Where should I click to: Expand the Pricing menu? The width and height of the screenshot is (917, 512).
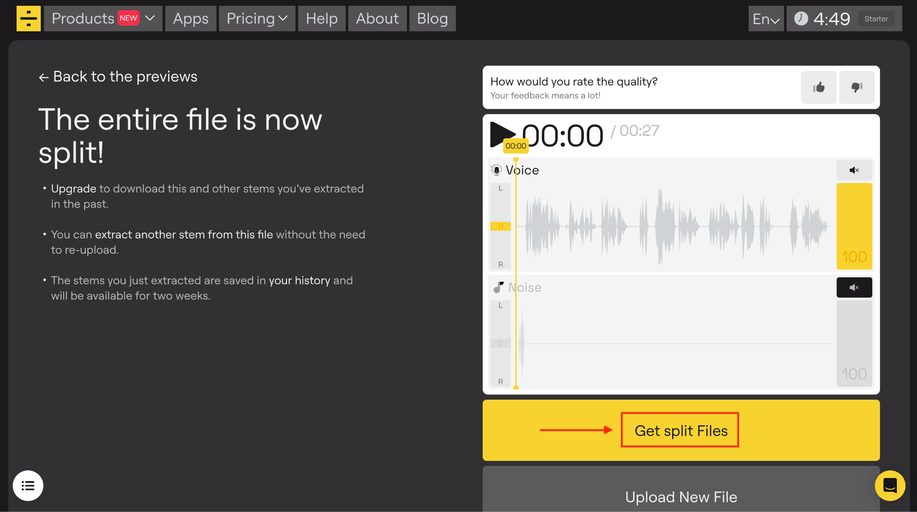click(257, 18)
